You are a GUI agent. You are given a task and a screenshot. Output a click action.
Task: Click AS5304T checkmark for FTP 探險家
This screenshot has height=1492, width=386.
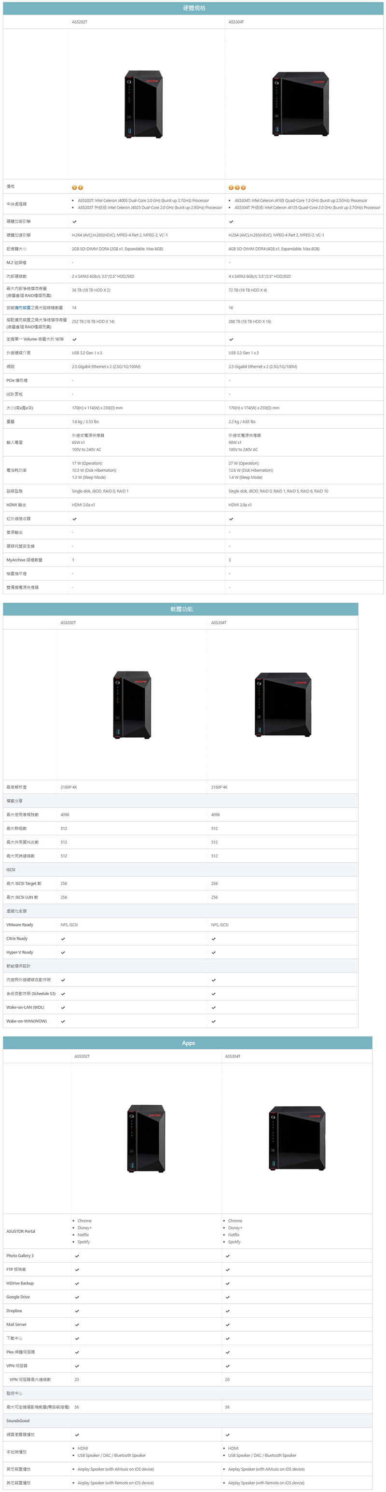(227, 1269)
